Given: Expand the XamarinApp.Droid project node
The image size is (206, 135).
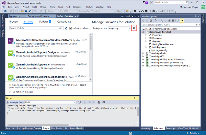Looking at the screenshot, I should coord(143,53).
